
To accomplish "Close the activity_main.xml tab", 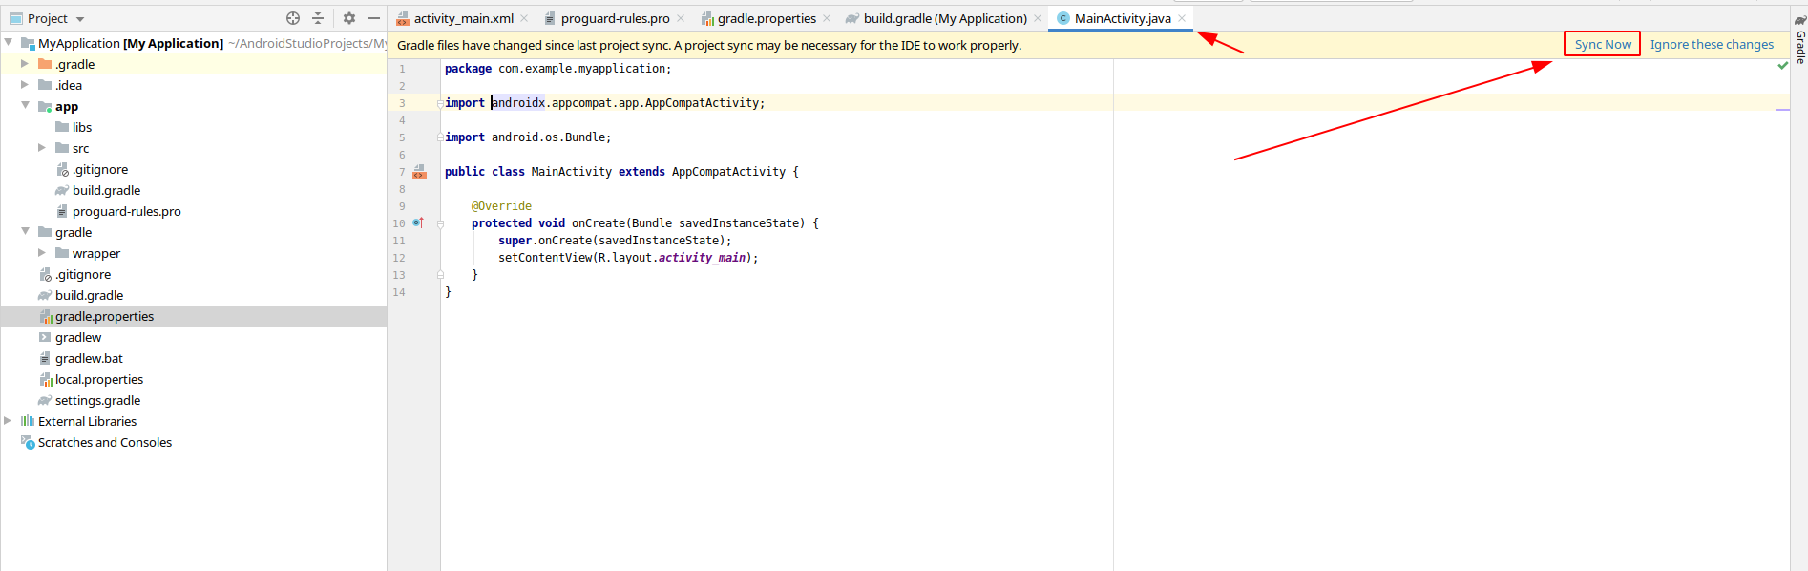I will (524, 18).
